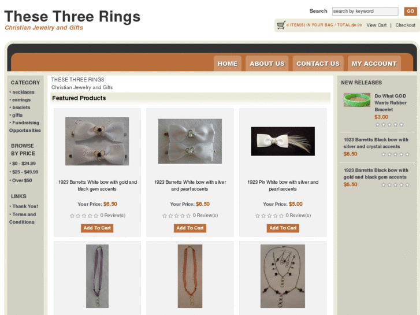Add the $5.00 white bow pin to cart
Viewport: 420px width, 315px height.
click(283, 228)
